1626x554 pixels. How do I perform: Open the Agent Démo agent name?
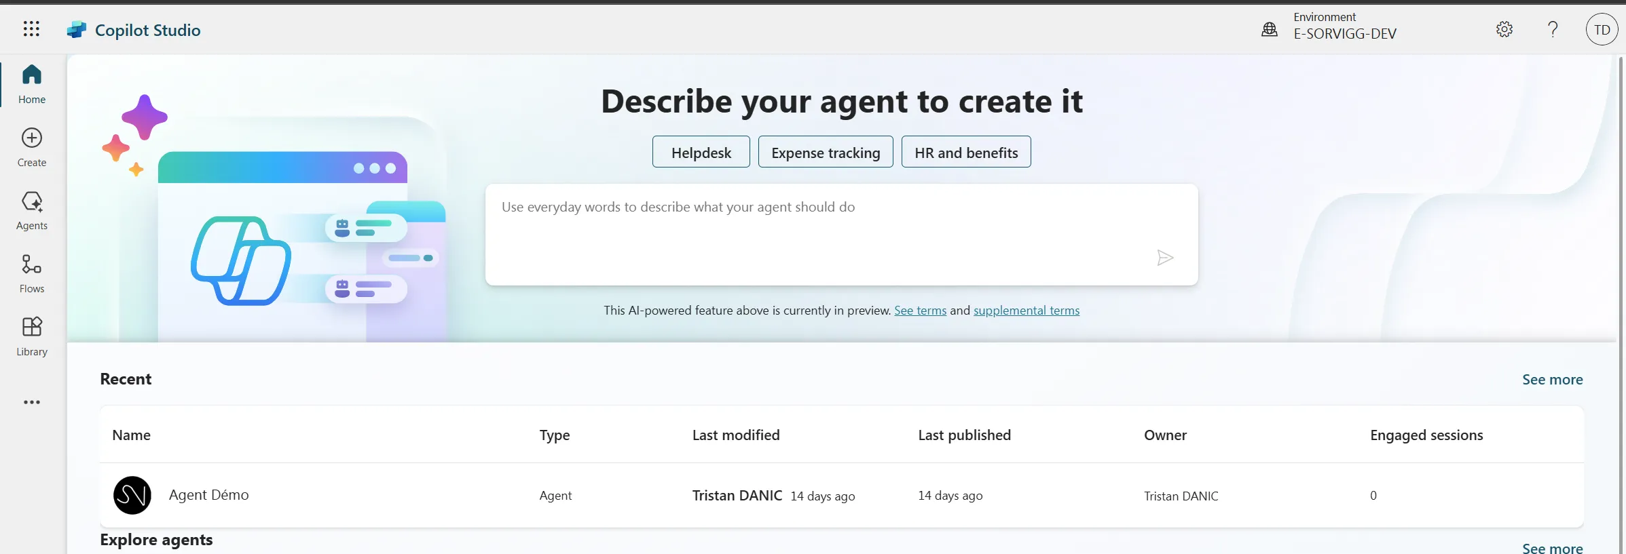(x=209, y=495)
